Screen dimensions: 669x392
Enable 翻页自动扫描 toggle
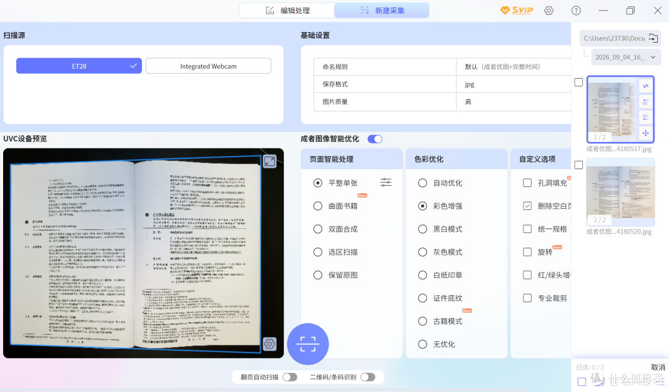point(290,377)
